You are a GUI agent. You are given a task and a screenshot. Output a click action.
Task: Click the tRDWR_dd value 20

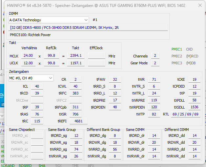[x=195, y=142]
